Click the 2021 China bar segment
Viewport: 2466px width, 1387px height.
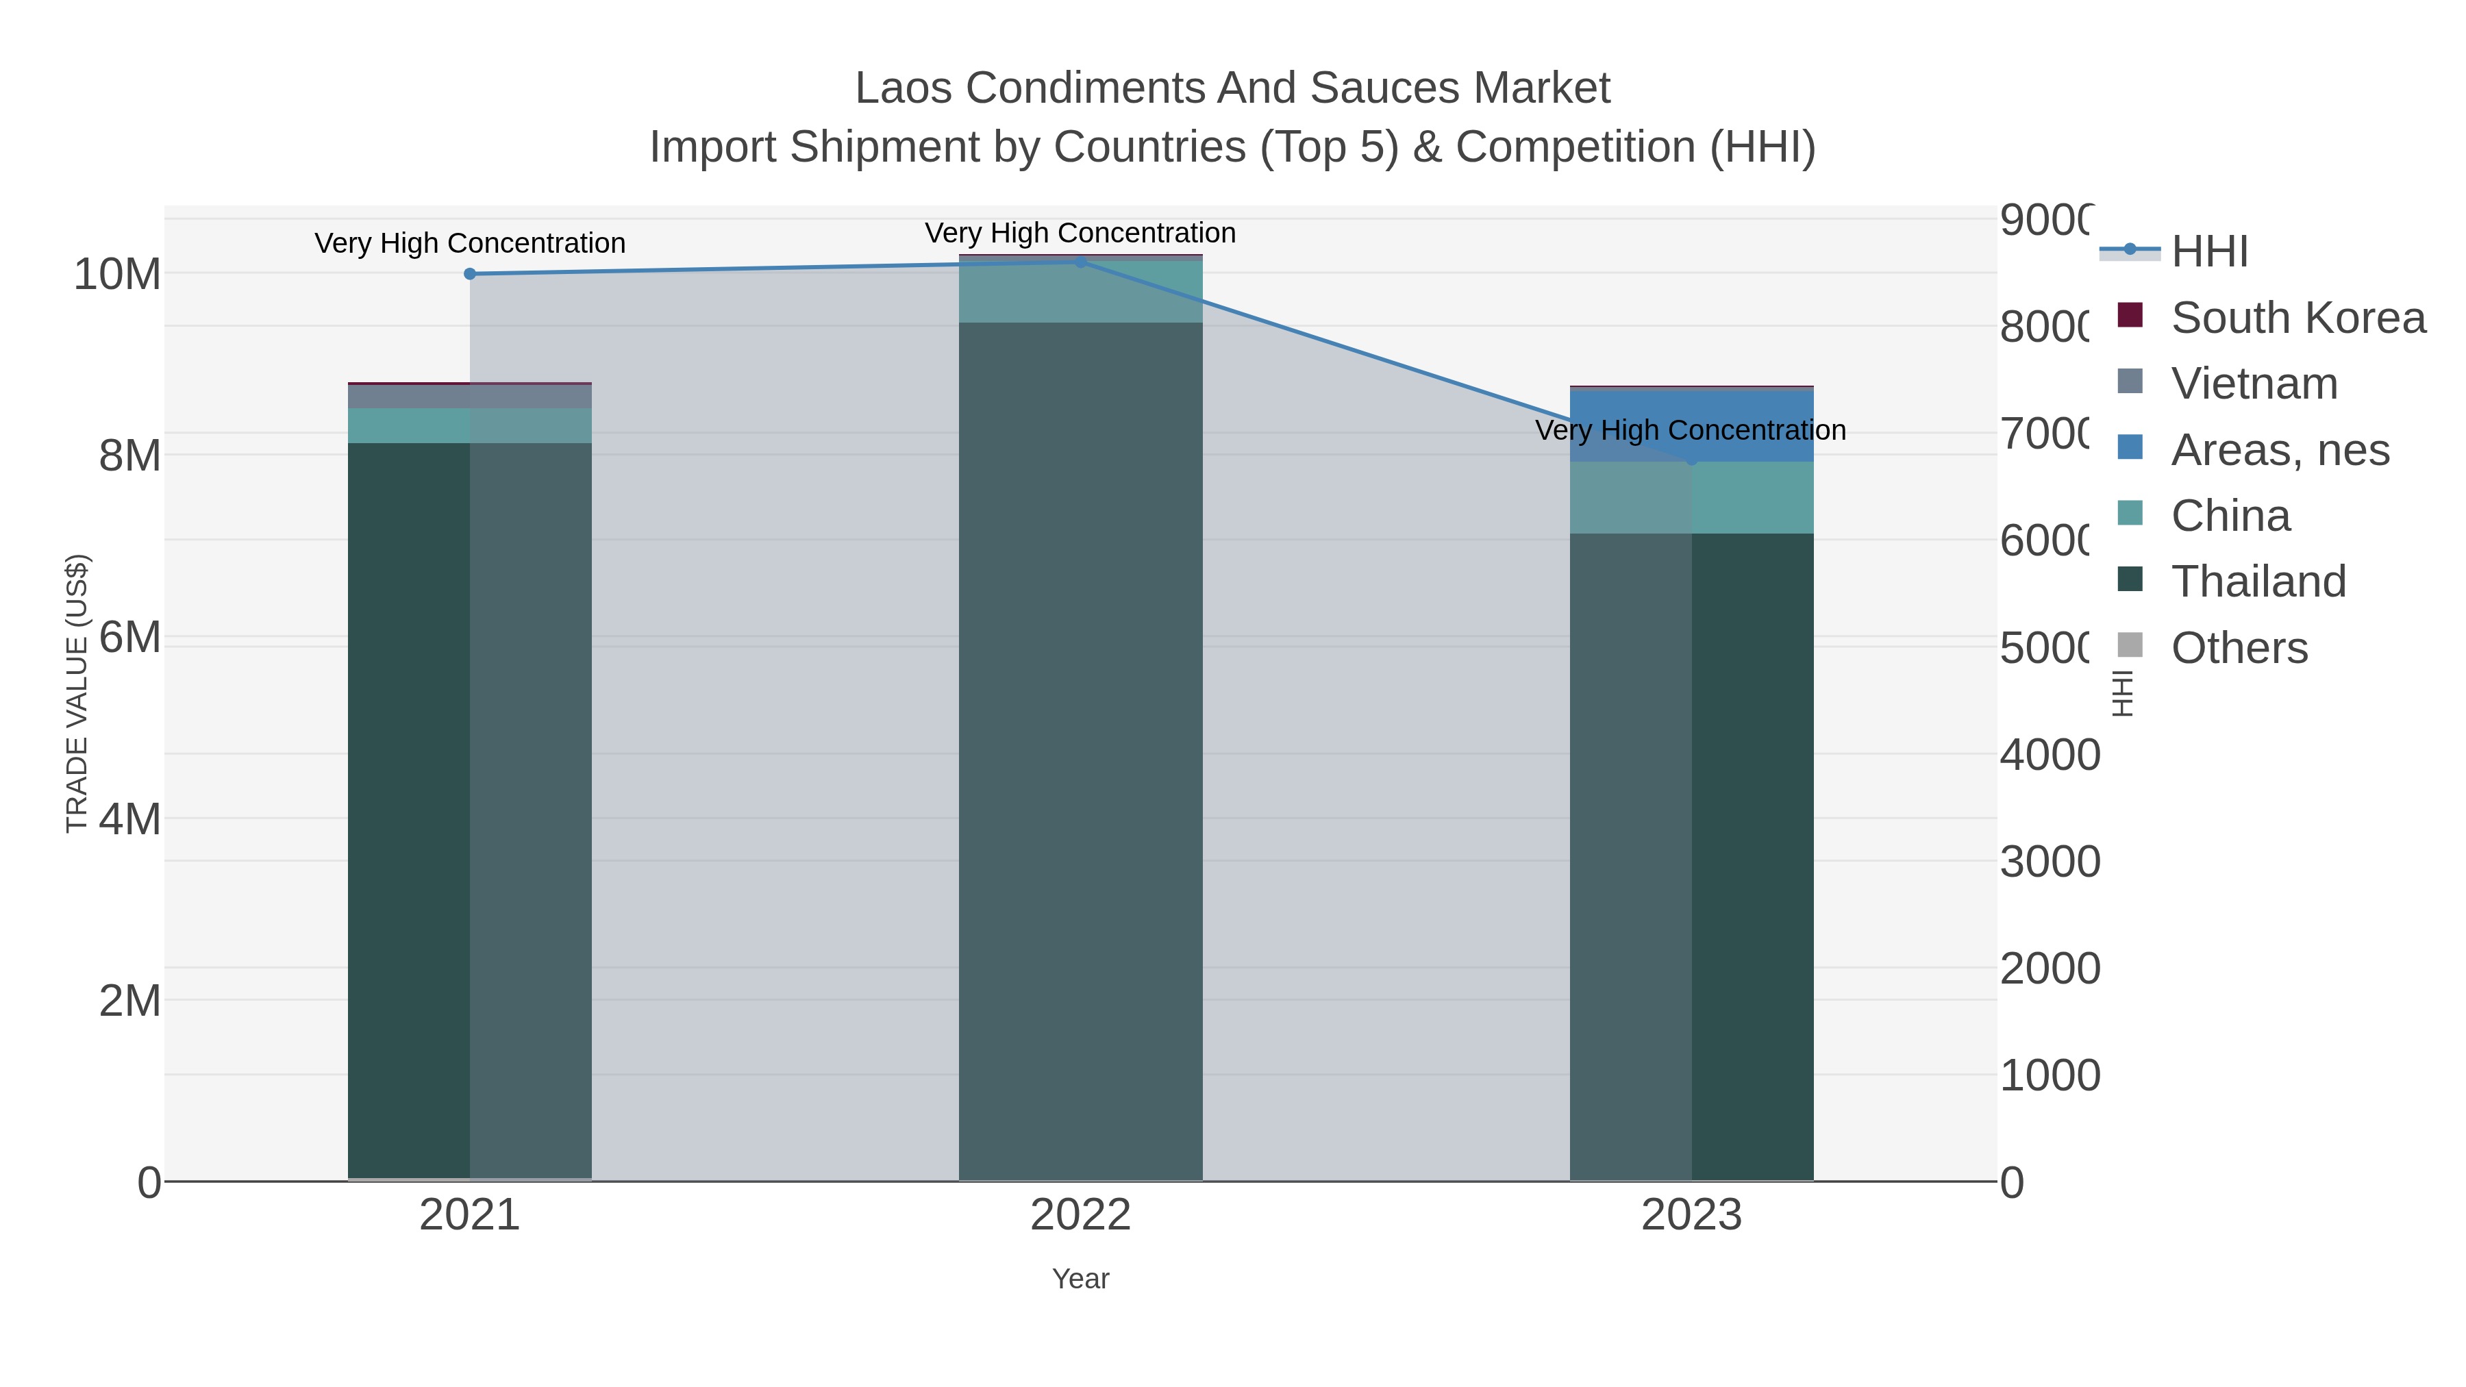click(470, 426)
